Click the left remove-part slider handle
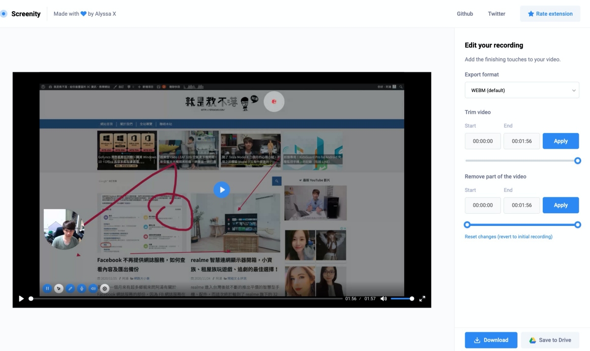590x351 pixels. (467, 225)
